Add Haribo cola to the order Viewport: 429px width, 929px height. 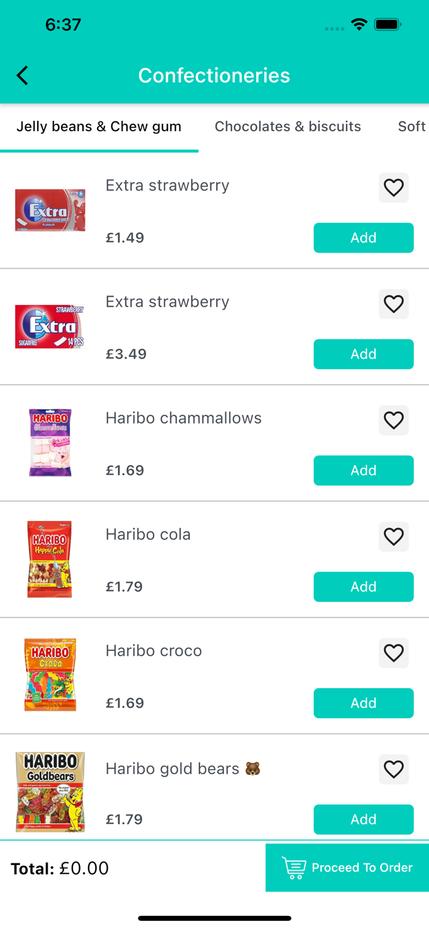[363, 587]
